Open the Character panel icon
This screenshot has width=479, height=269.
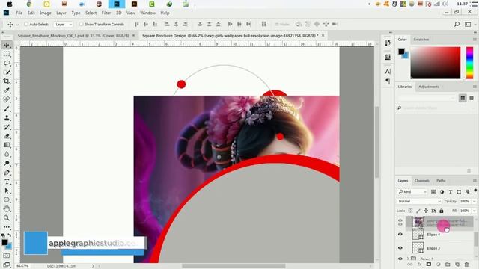coord(388,72)
